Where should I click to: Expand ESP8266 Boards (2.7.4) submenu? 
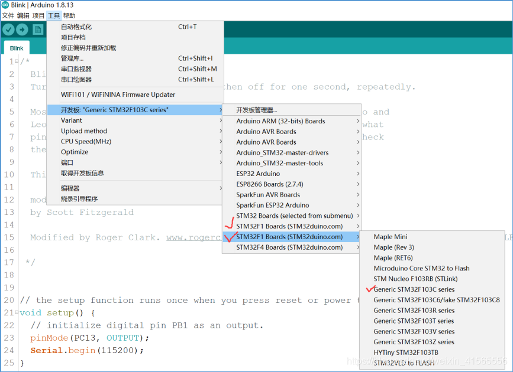[292, 184]
